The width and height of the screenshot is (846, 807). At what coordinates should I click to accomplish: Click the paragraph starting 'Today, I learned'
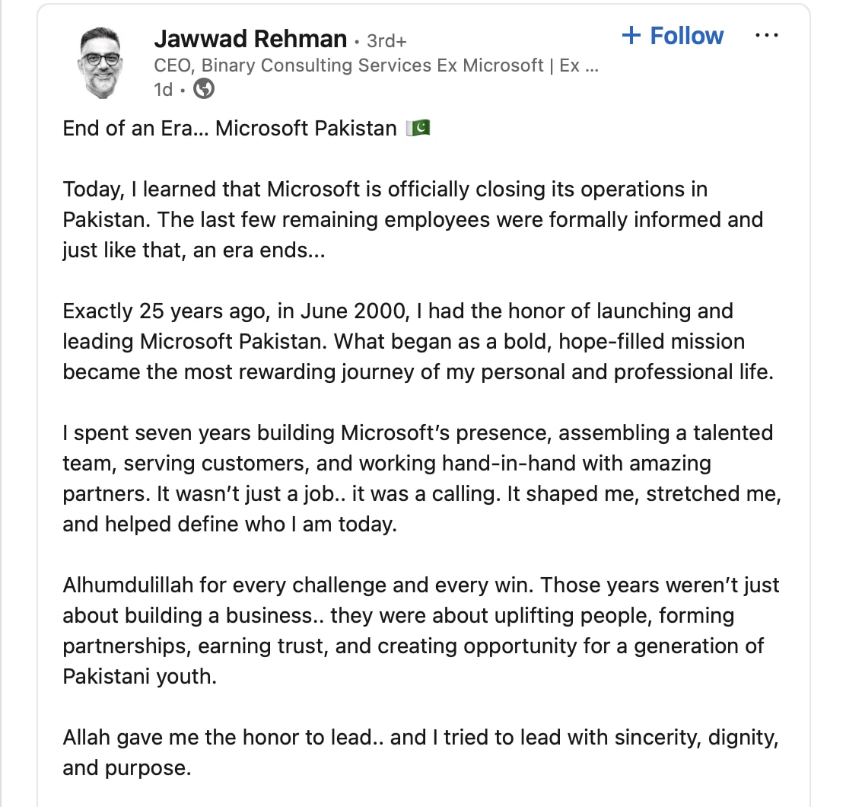pos(413,220)
